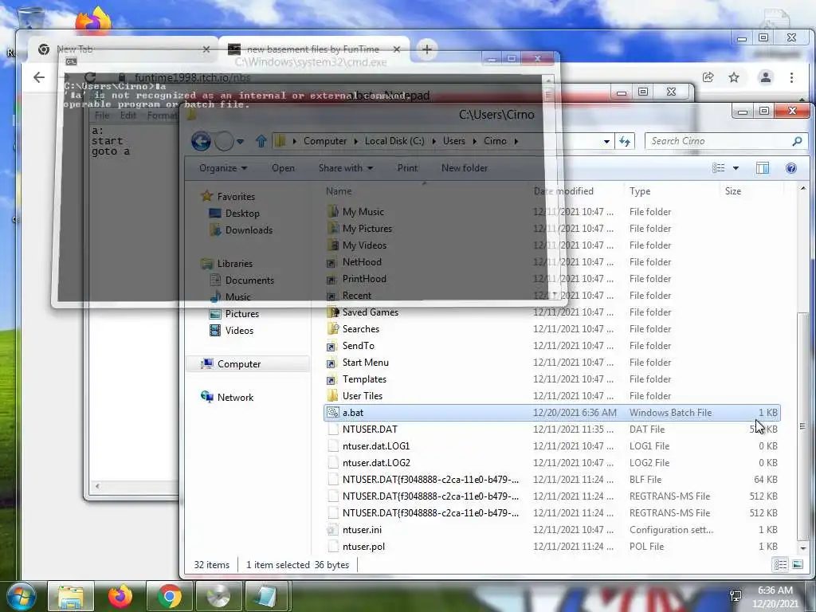Open a new tab in Chrome

(427, 49)
